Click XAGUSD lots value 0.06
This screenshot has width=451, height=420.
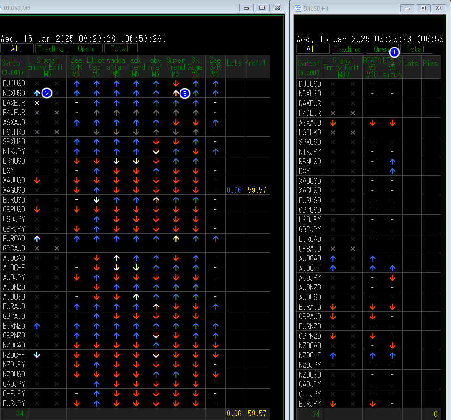click(234, 190)
